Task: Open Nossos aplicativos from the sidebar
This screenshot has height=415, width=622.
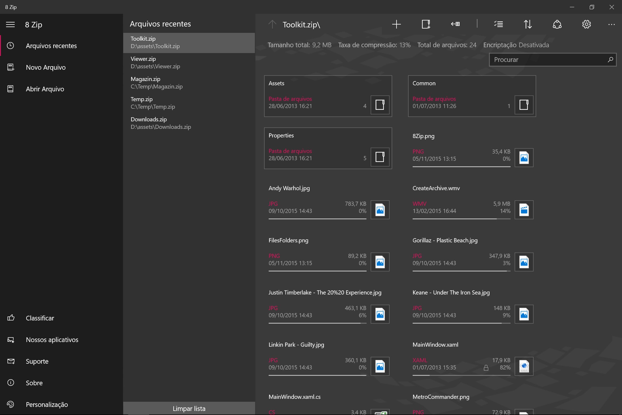Action: pyautogui.click(x=62, y=339)
